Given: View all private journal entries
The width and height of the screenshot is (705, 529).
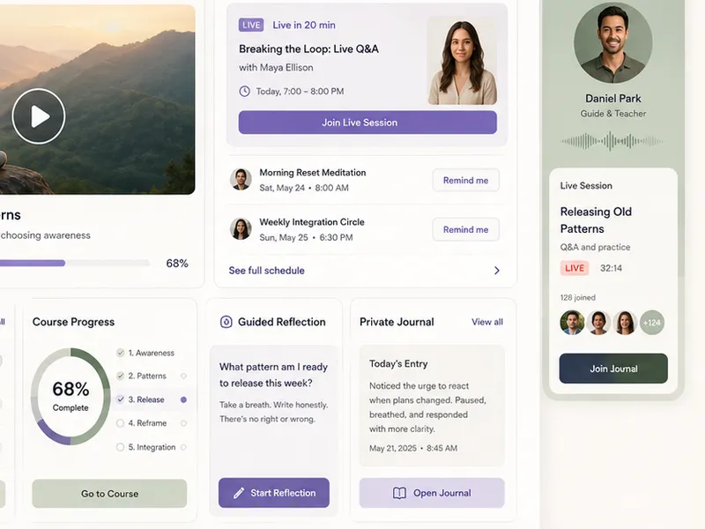Looking at the screenshot, I should tap(487, 322).
